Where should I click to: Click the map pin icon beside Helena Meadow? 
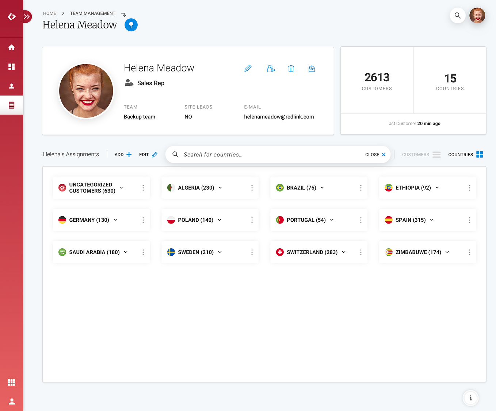click(x=131, y=25)
